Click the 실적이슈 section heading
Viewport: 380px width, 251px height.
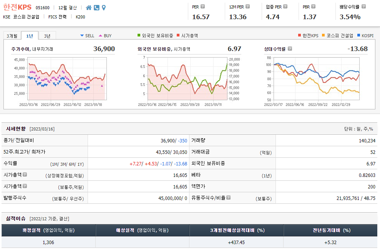[16, 218]
